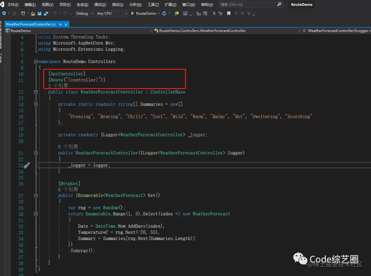Image resolution: width=371 pixels, height=276 pixels.
Task: Expand the RouteDemo project navigation dropdown
Action: coord(150,31)
